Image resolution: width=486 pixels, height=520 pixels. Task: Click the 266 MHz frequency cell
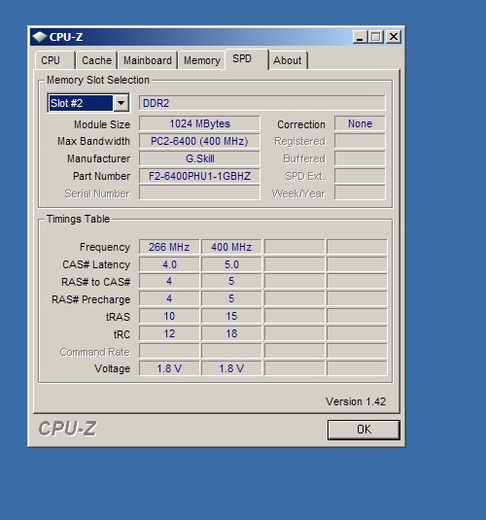[x=169, y=247]
